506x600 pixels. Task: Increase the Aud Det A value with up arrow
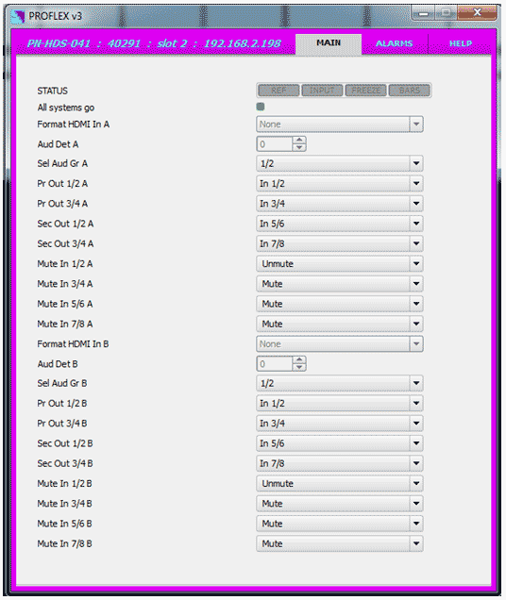tap(299, 140)
